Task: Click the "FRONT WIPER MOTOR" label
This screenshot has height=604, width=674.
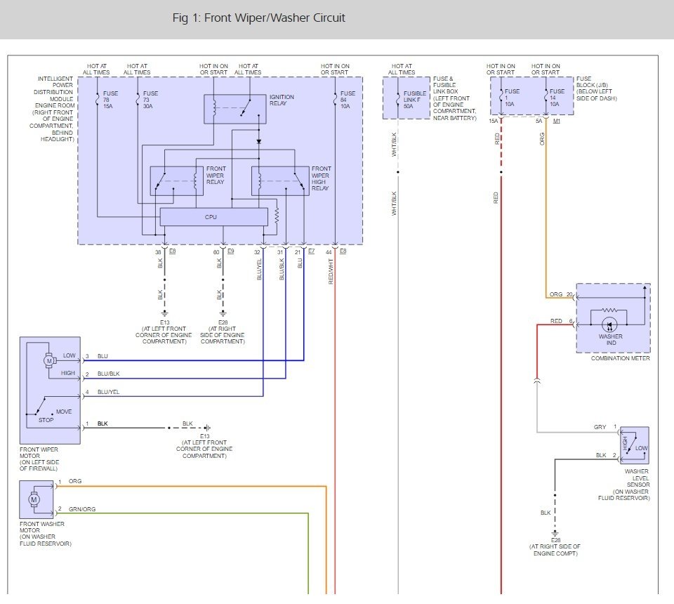Action: tap(38, 453)
